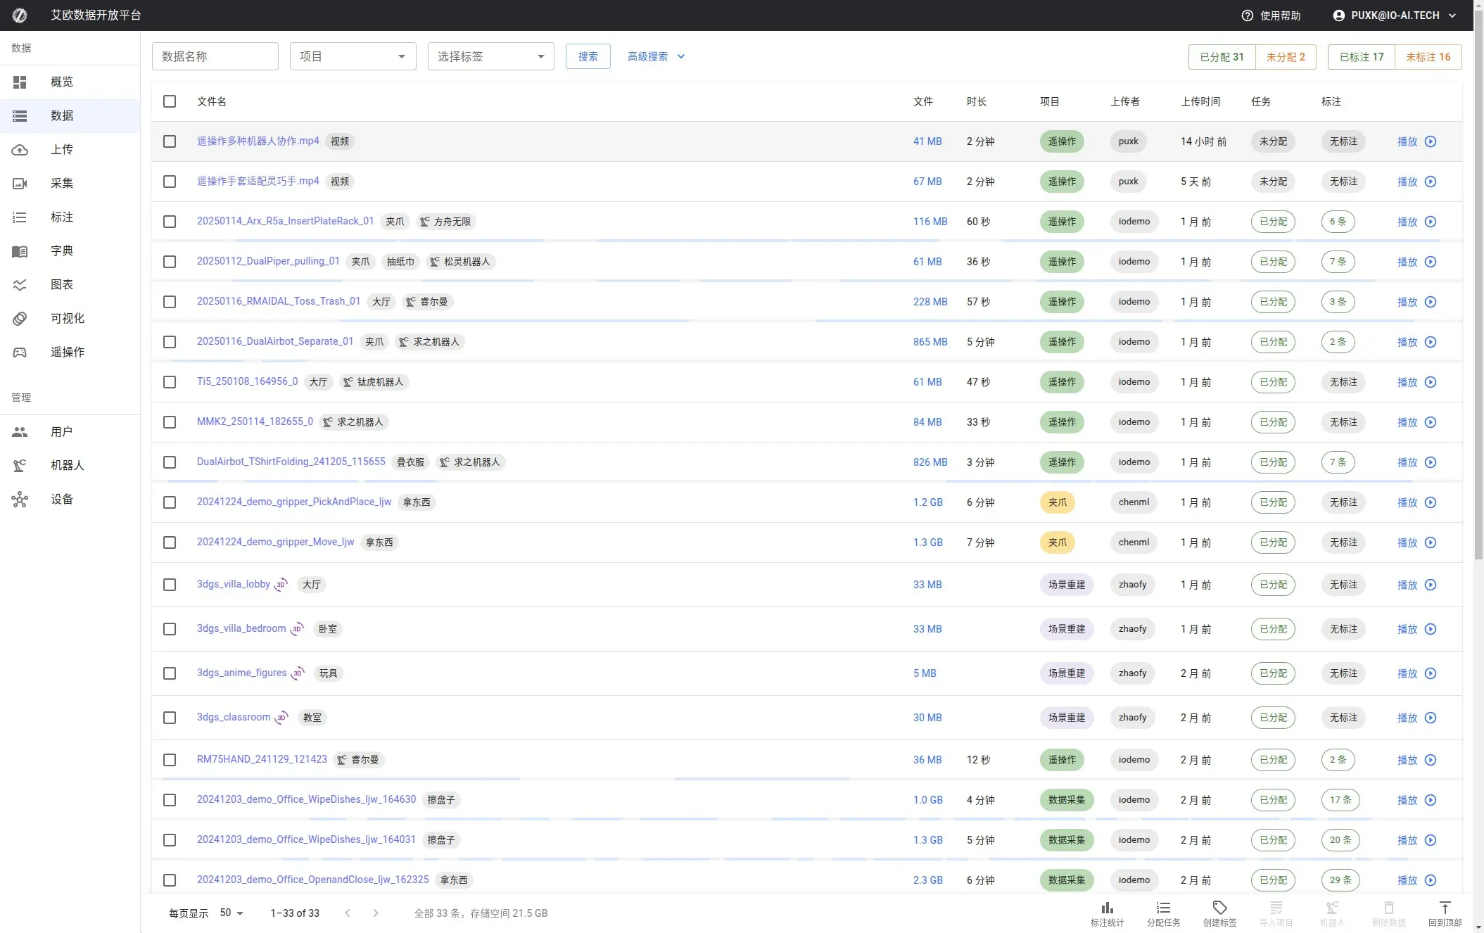Click the 创建标签 tag icon
This screenshot has height=933, width=1484.
pyautogui.click(x=1219, y=908)
